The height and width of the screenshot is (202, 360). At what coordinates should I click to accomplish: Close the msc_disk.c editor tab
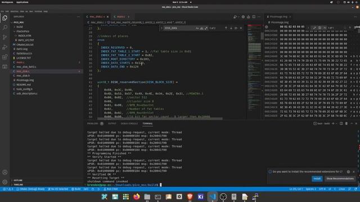tap(107, 17)
